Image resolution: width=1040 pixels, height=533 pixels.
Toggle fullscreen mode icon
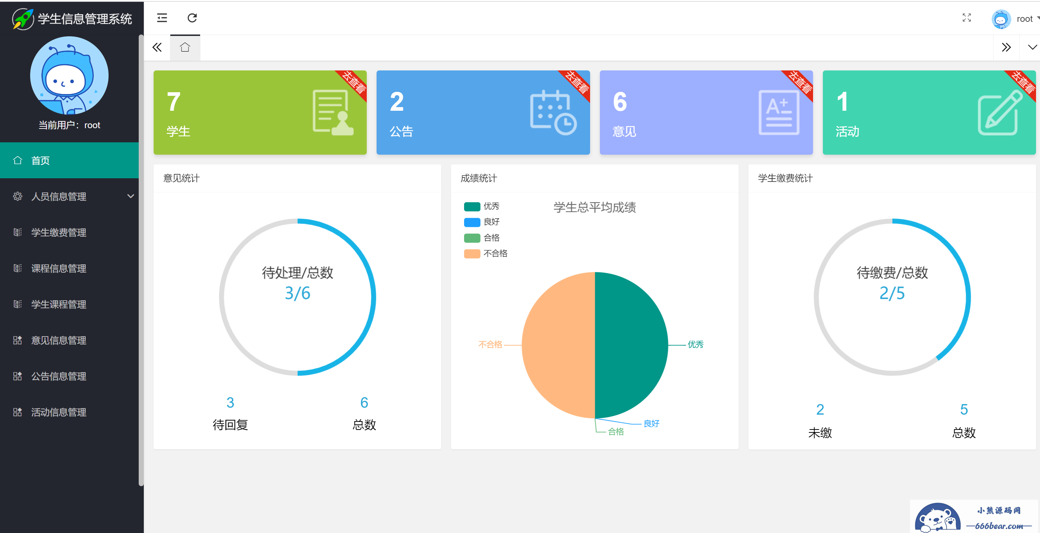tap(967, 18)
